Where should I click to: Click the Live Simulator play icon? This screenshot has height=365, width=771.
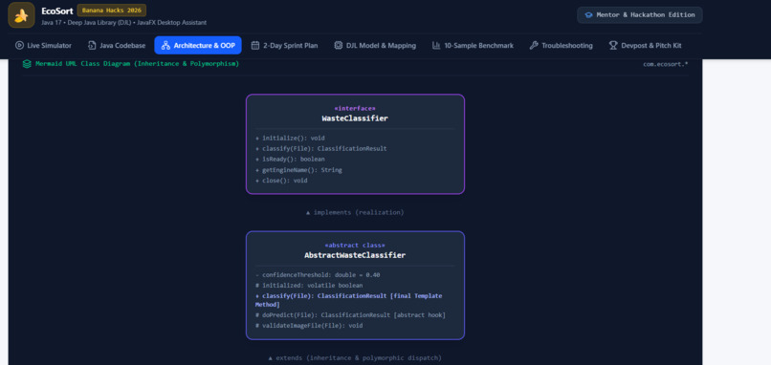[19, 45]
